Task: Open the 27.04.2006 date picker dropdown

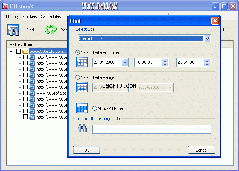Action: tap(125, 62)
